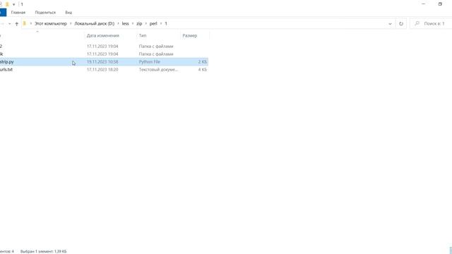Expand chevron after Этот компьютер breadcrumb

coord(71,23)
